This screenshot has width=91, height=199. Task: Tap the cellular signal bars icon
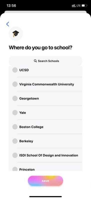click(x=74, y=6)
